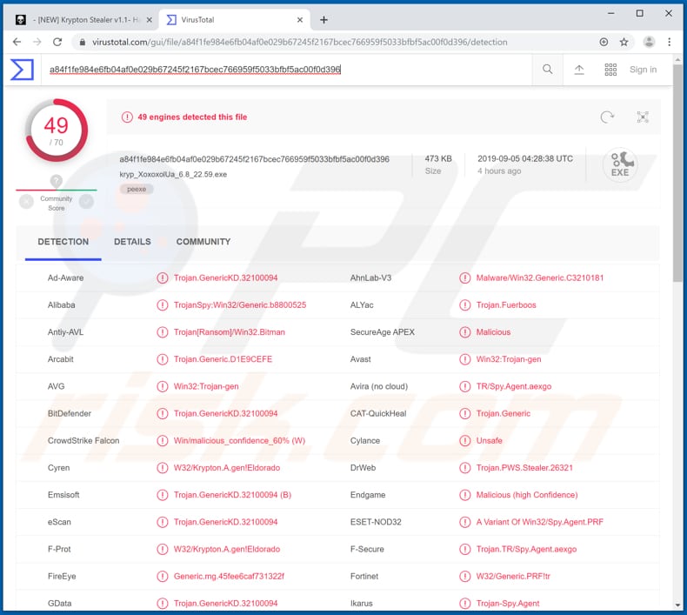Click Alibaba result TrojanSpy:Win32/Generic.b8800525
Image resolution: width=687 pixels, height=615 pixels.
click(240, 305)
